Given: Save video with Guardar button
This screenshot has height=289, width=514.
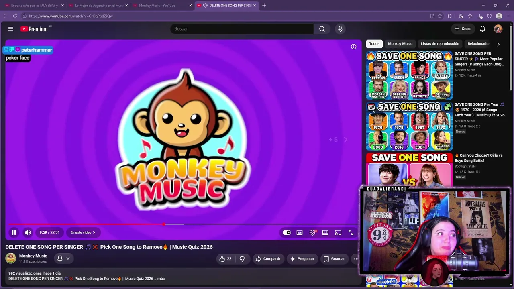Looking at the screenshot, I should (x=334, y=259).
